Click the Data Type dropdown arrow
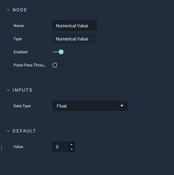Screen dimensions: 174x175 pos(122,106)
